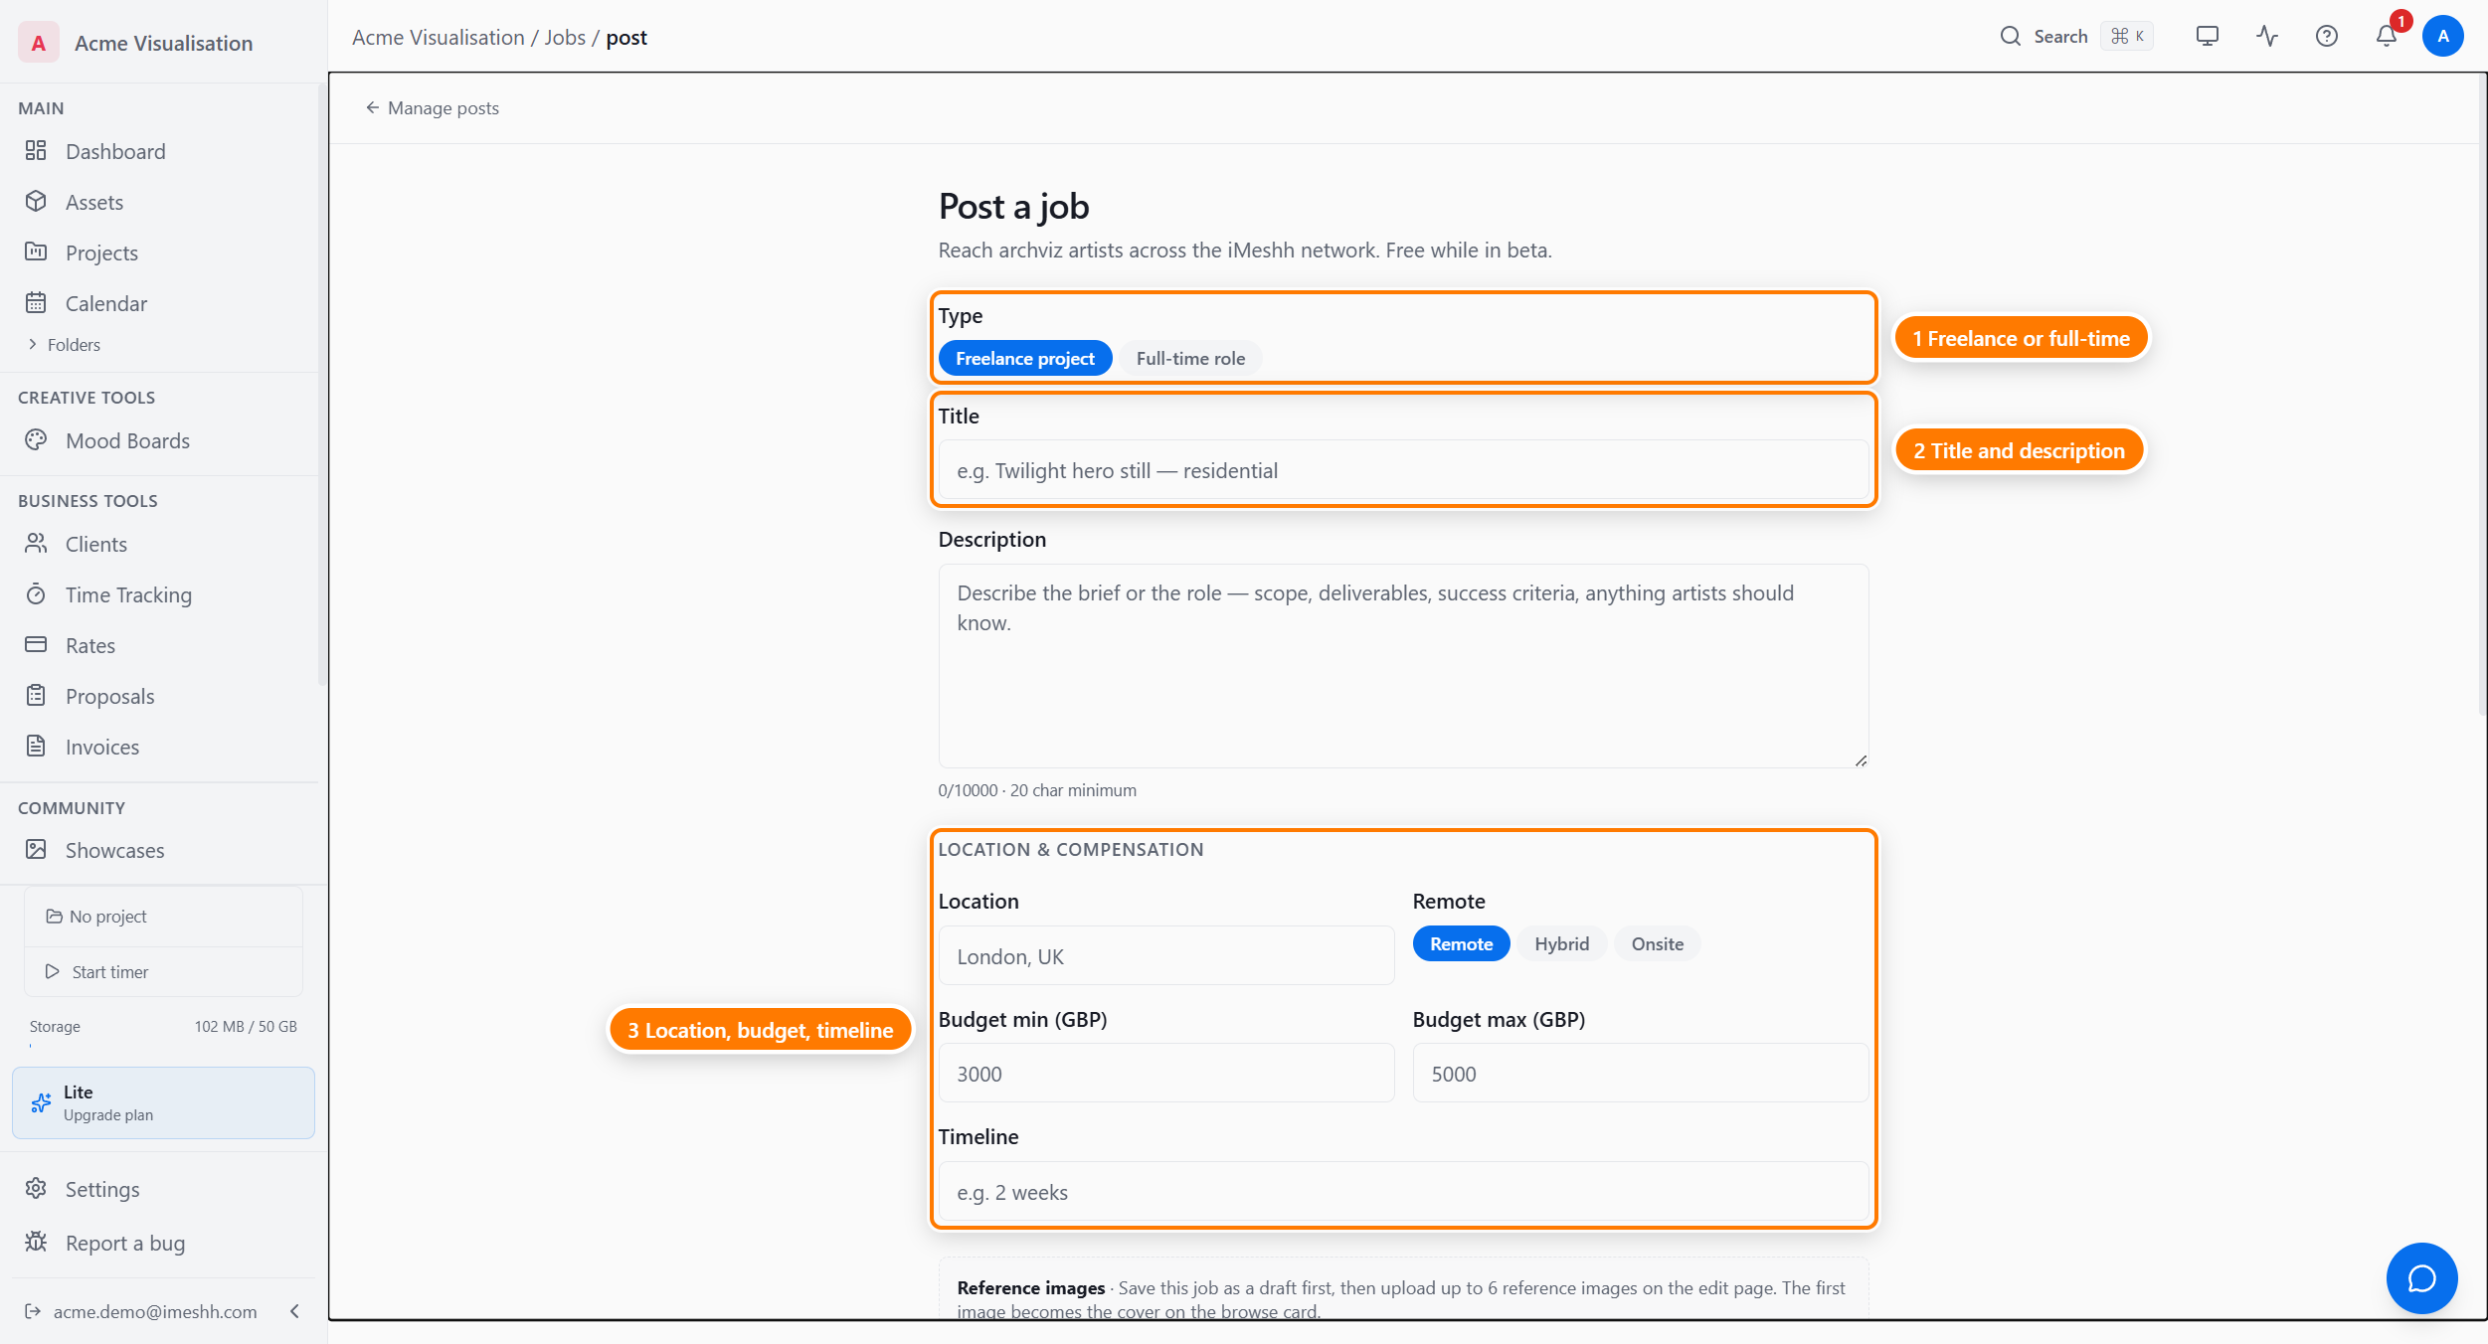Open the Settings gear icon
The width and height of the screenshot is (2488, 1344).
point(36,1189)
